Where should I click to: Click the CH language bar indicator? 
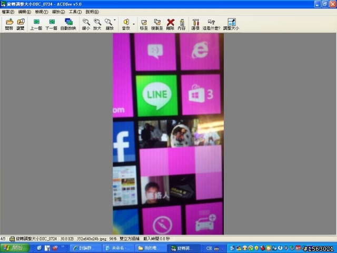tap(209, 248)
